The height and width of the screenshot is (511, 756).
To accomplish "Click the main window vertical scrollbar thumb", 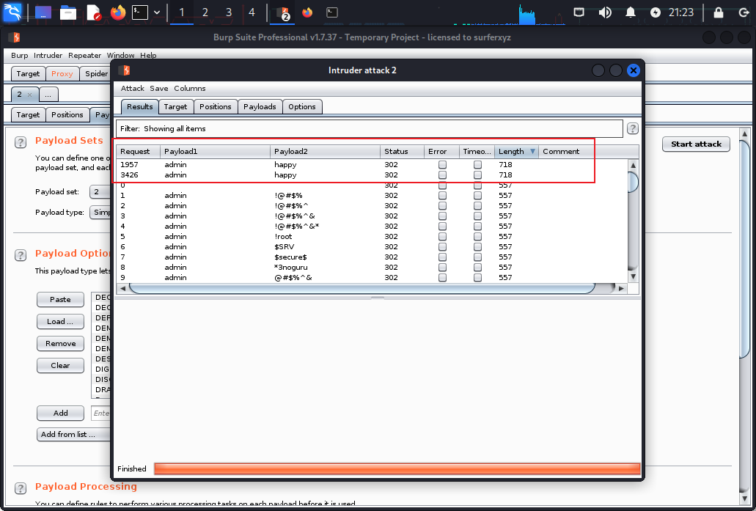I will point(744,251).
